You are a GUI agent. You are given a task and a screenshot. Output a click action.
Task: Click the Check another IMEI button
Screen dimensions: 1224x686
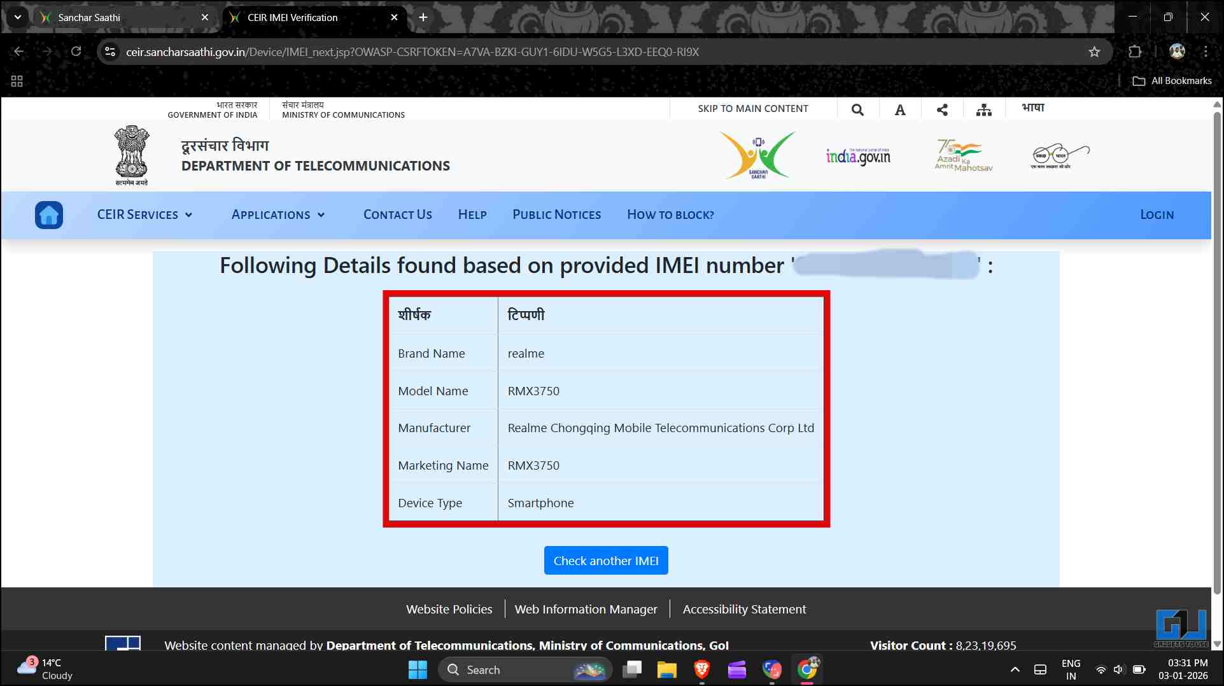coord(605,561)
